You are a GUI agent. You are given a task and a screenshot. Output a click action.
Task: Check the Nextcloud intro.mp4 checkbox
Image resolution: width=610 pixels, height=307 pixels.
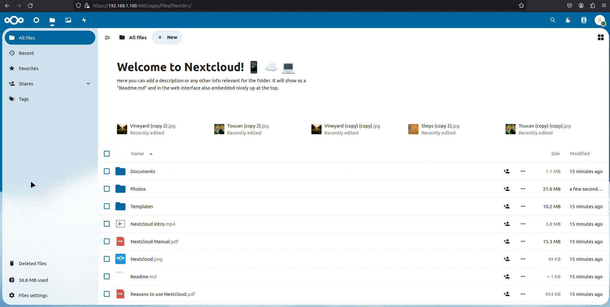click(107, 224)
